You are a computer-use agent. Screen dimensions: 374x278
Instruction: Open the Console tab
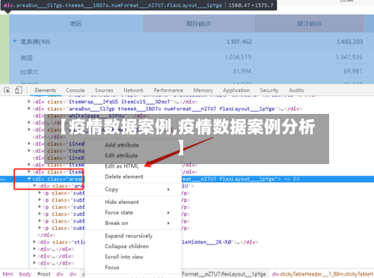[x=76, y=90]
